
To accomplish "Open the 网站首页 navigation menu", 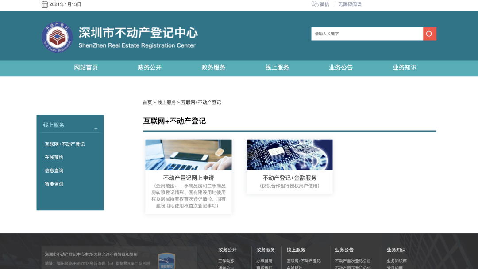I will 85,68.
